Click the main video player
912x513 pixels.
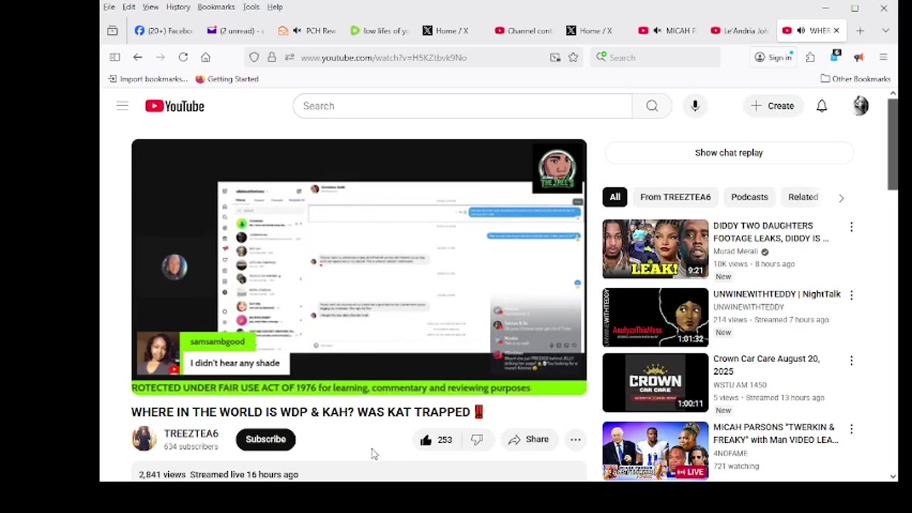[x=359, y=267]
